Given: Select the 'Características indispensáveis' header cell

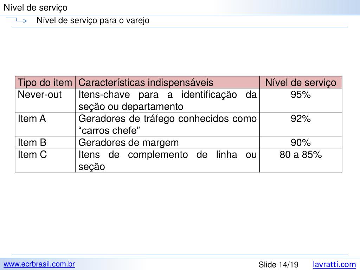Looking at the screenshot, I should (x=168, y=82).
